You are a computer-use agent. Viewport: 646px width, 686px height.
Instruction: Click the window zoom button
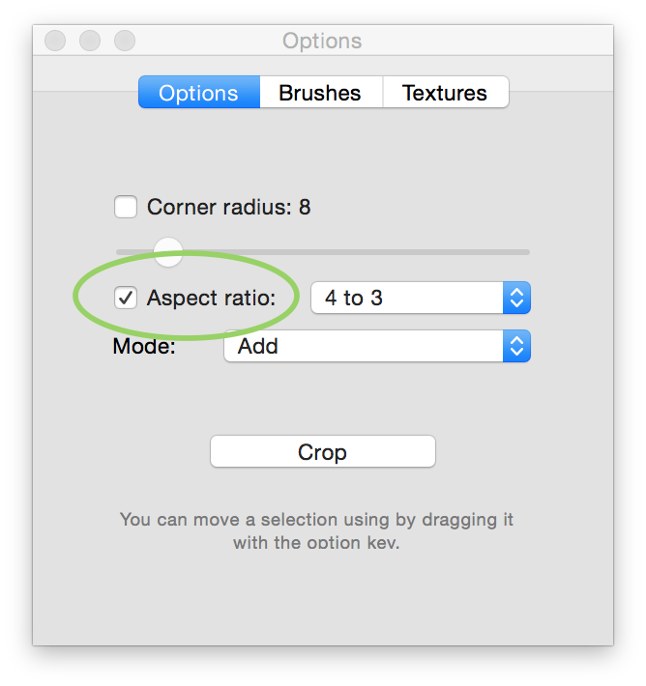[x=125, y=41]
